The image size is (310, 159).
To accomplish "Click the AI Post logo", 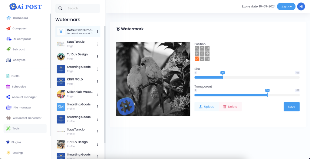I will (25, 7).
